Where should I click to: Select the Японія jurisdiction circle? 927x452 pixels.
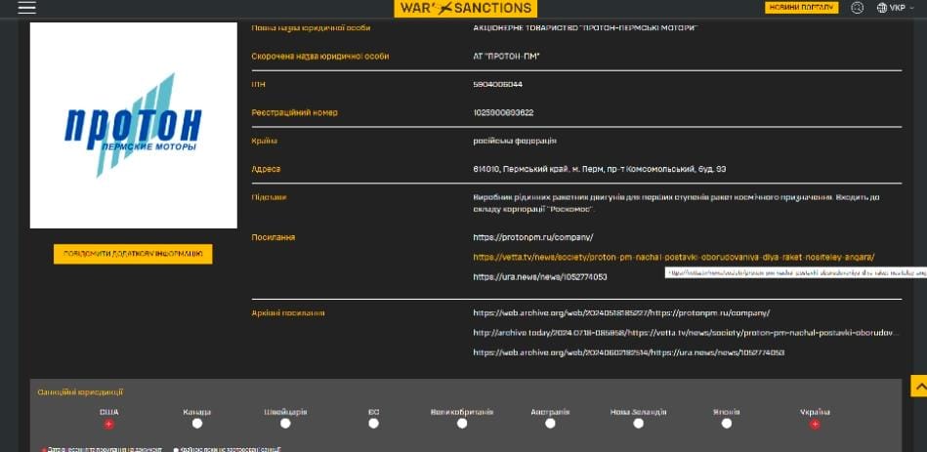[x=726, y=424]
